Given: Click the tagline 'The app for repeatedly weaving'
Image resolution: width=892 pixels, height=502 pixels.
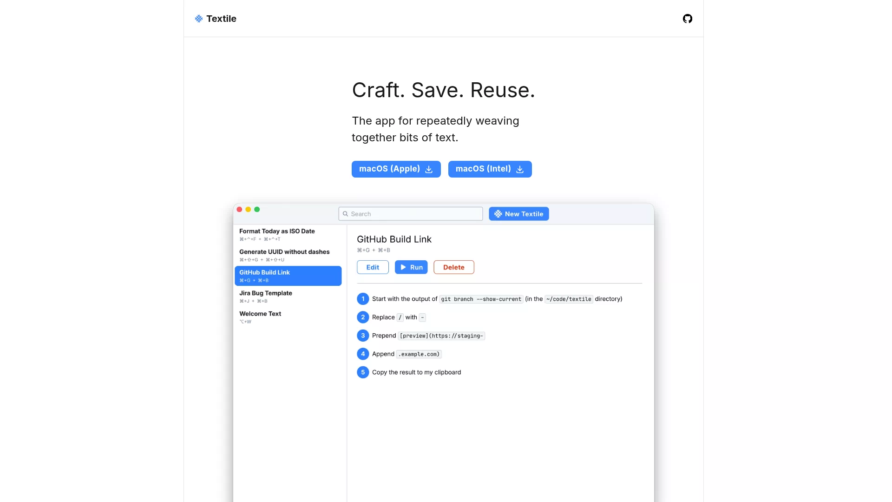Looking at the screenshot, I should click(435, 121).
